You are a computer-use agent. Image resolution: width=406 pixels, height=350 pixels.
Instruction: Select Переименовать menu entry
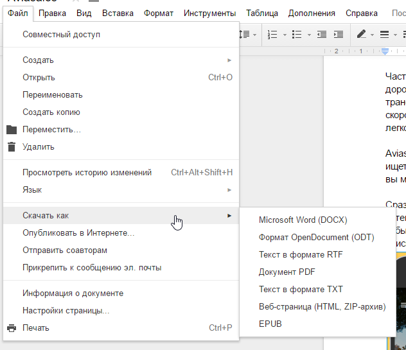click(x=121, y=95)
